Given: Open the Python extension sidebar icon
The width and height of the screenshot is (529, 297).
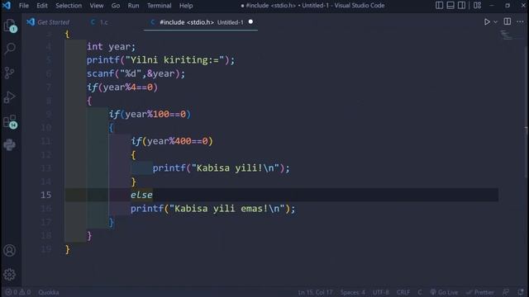Looking at the screenshot, I should pos(10,145).
